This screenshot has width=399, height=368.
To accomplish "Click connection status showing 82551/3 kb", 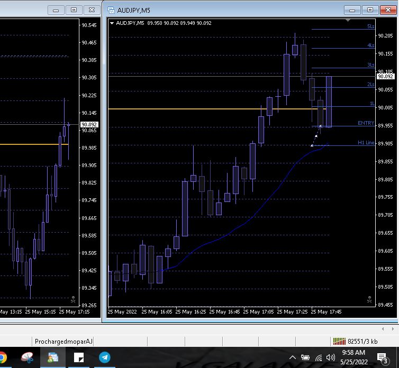I will tap(355, 342).
